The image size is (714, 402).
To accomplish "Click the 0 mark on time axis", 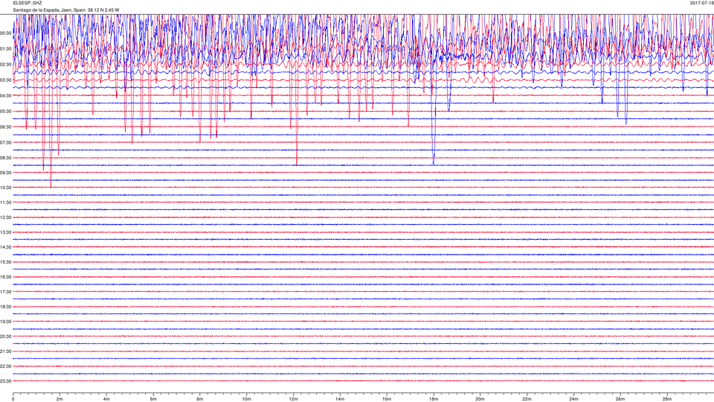I will coord(13,399).
